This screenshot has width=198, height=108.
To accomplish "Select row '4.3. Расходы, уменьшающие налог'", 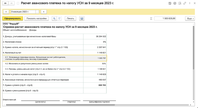I will point(55,69).
